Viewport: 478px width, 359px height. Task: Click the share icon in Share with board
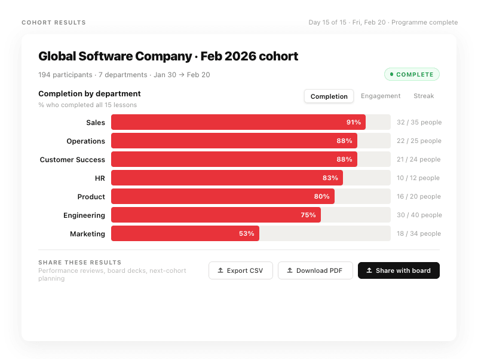[x=369, y=270]
